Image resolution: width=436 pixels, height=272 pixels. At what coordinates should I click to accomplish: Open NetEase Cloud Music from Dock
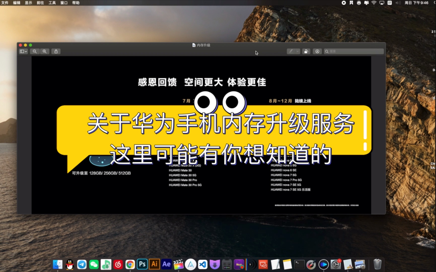[x=118, y=264]
